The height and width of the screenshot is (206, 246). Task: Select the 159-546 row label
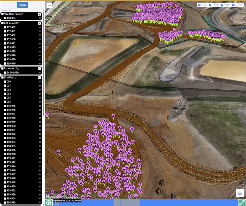11,170
